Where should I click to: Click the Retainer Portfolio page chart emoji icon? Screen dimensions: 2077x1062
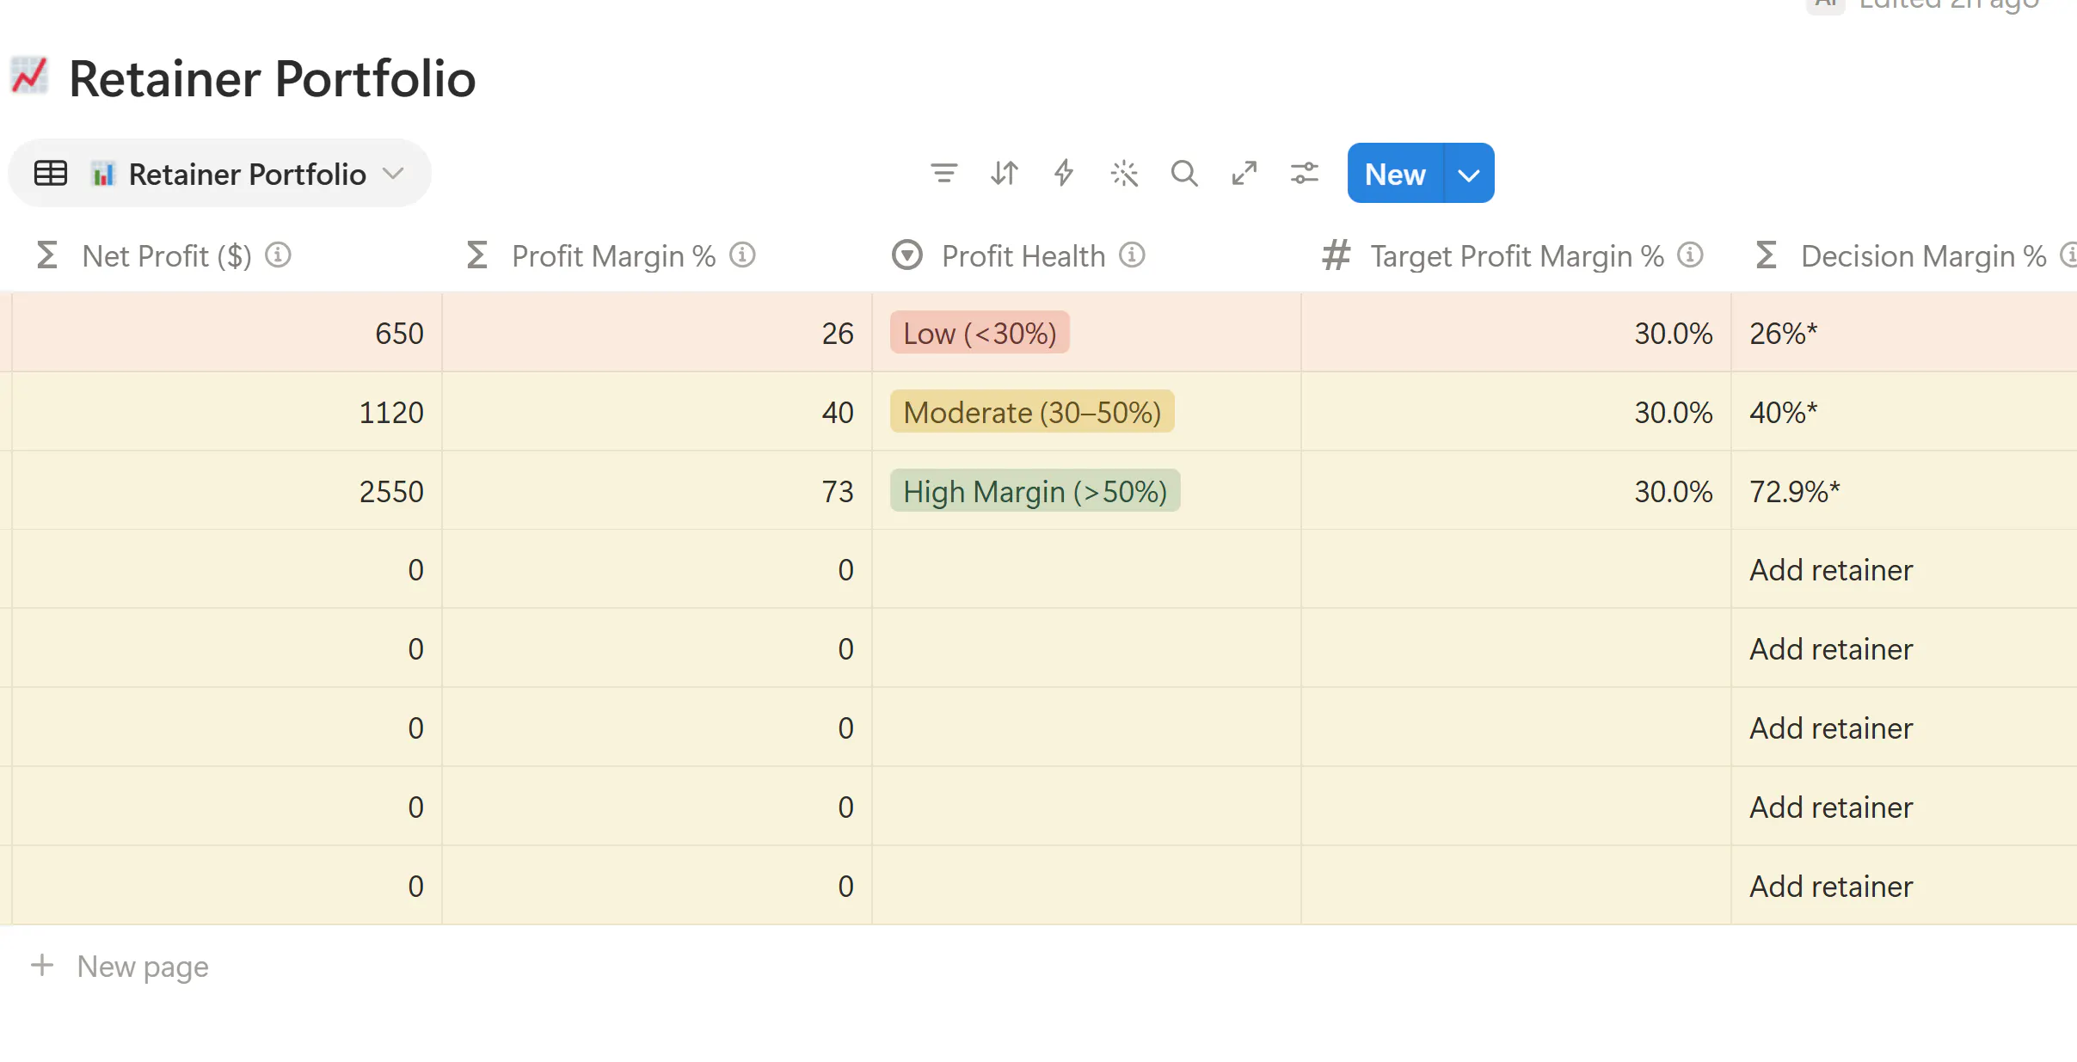click(x=29, y=77)
